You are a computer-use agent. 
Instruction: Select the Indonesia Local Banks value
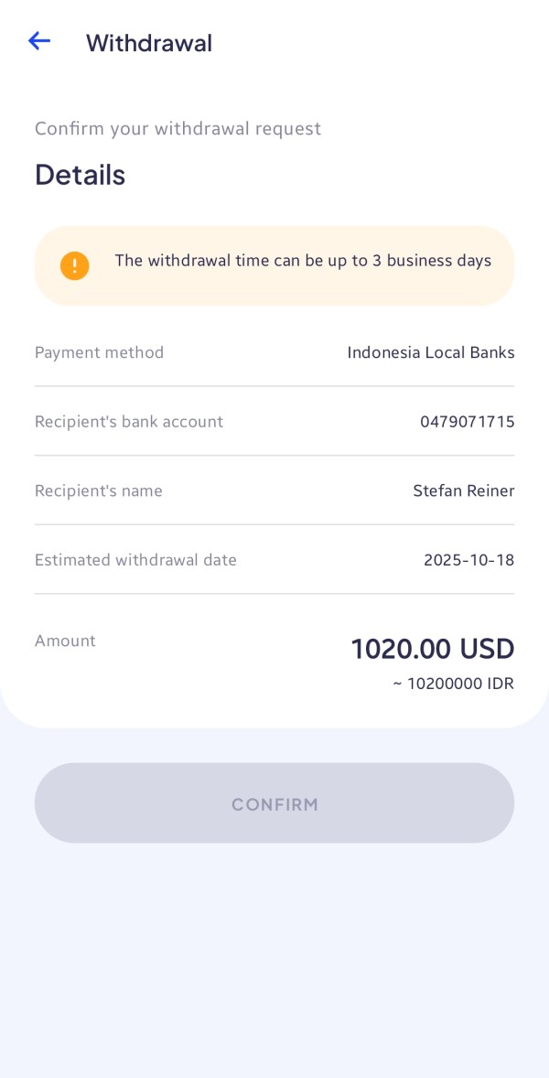click(431, 352)
